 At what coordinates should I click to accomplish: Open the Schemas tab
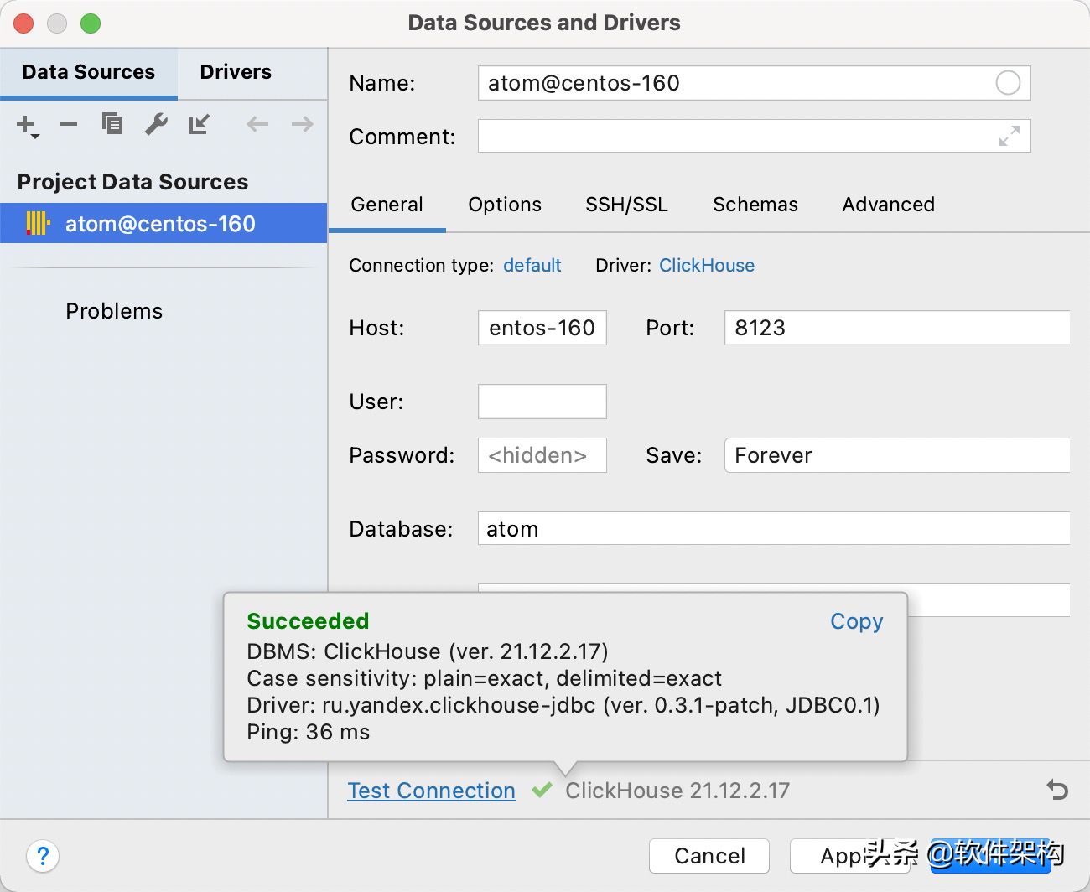coord(755,205)
